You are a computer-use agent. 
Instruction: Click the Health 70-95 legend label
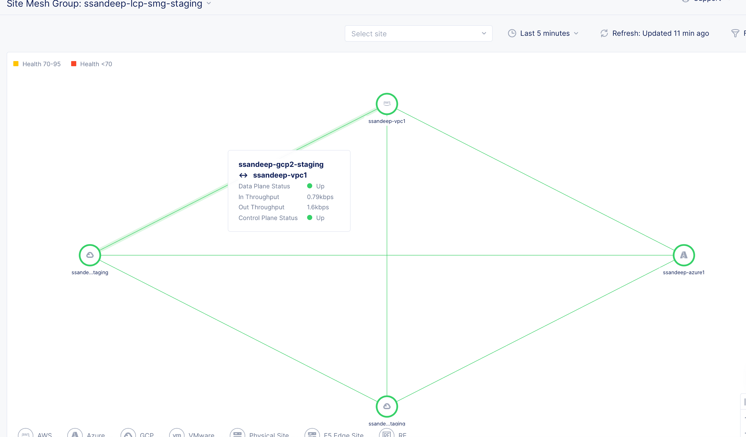pyautogui.click(x=41, y=64)
